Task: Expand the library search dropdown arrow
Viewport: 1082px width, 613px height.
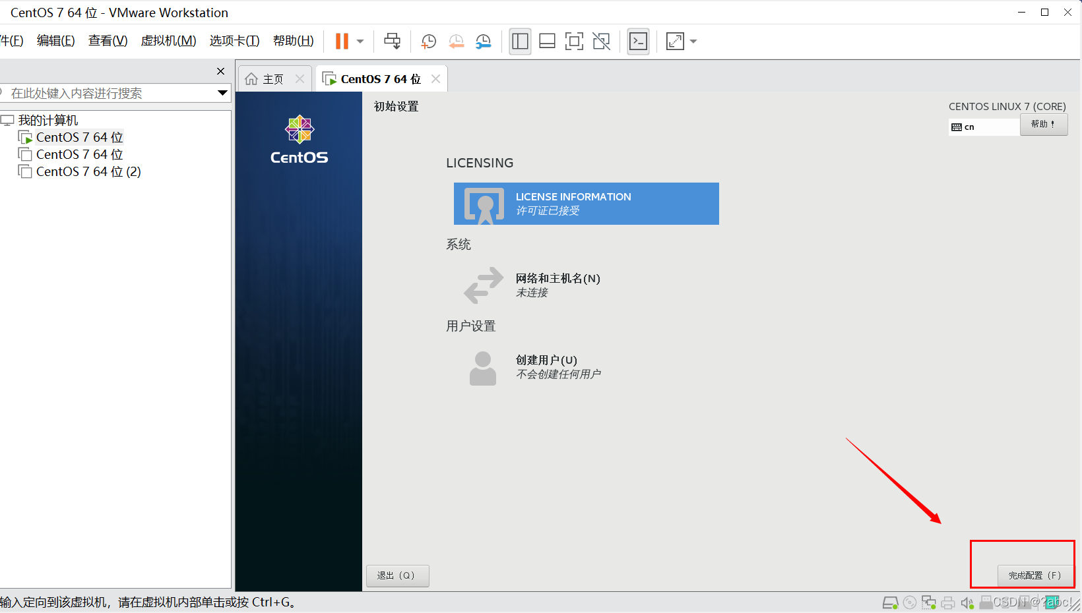Action: (x=223, y=93)
